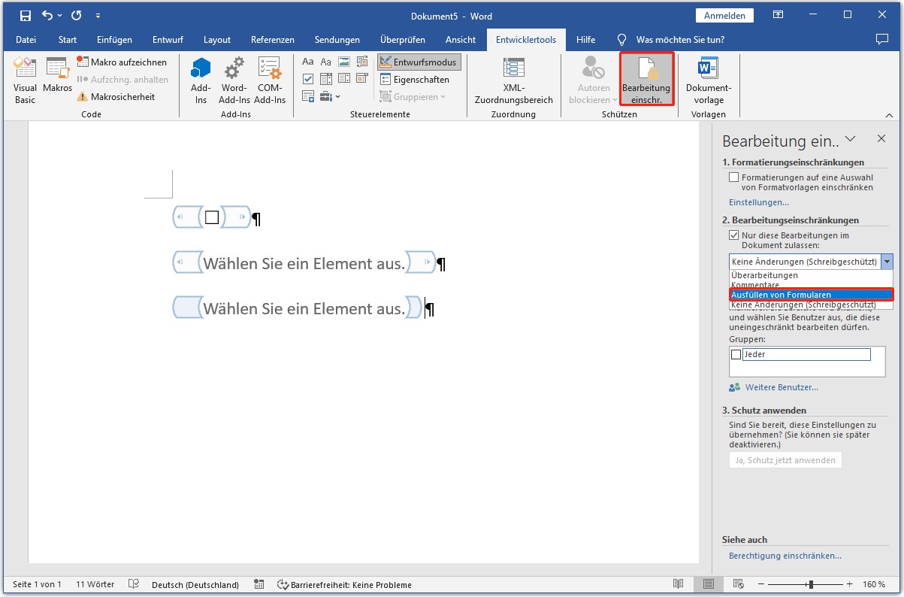This screenshot has width=904, height=597.
Task: Switch to the Referenzen ribbon tab
Action: (273, 40)
